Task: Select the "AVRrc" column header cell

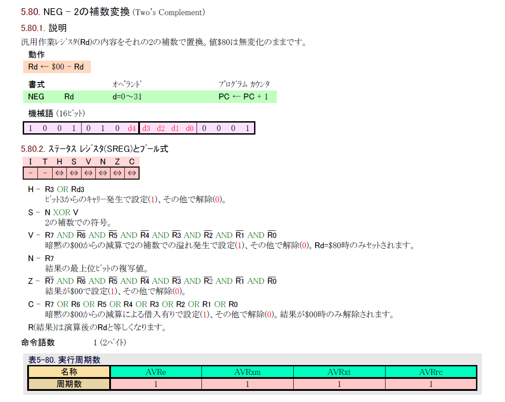Action: click(x=431, y=372)
